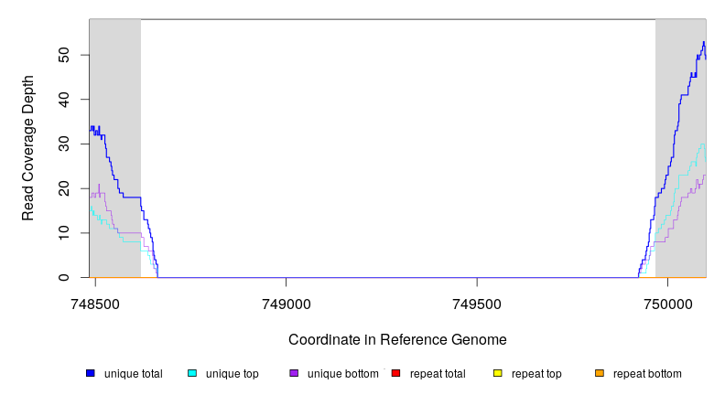Click the orange repeat bottom legend swatch
This screenshot has width=725, height=395.
click(600, 374)
